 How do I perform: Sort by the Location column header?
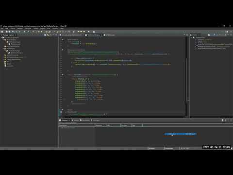tap(126, 125)
